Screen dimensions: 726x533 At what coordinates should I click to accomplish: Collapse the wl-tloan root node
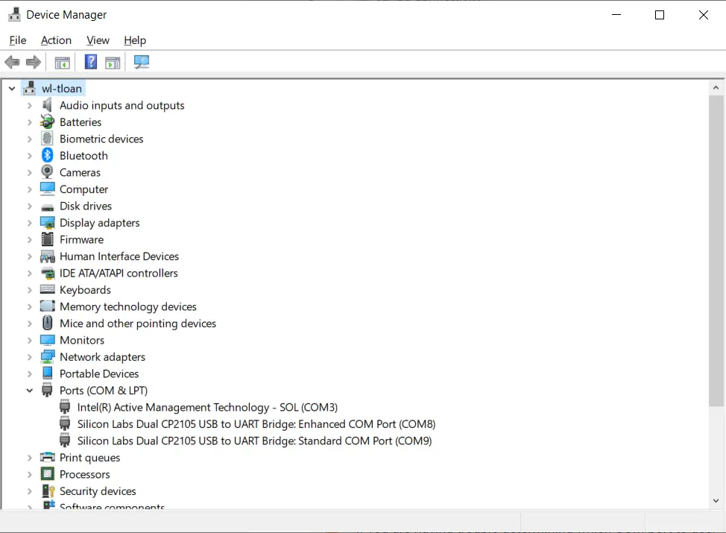[11, 89]
